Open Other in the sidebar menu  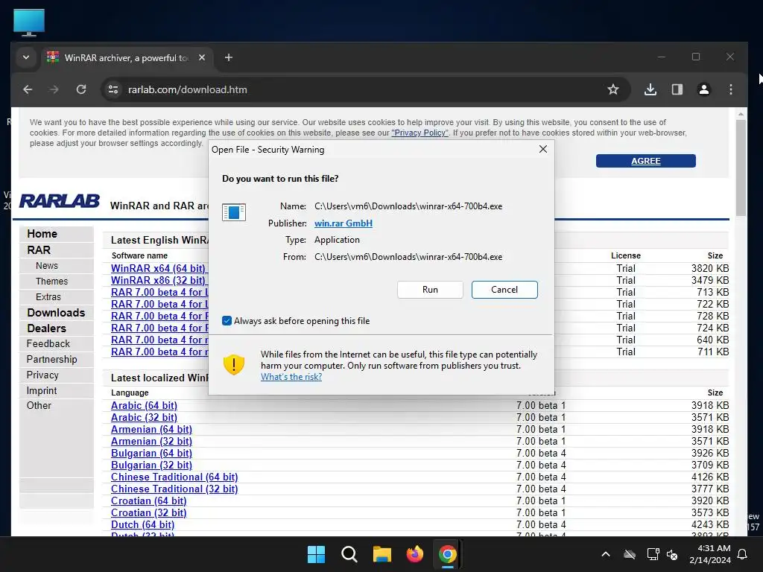[x=39, y=406]
